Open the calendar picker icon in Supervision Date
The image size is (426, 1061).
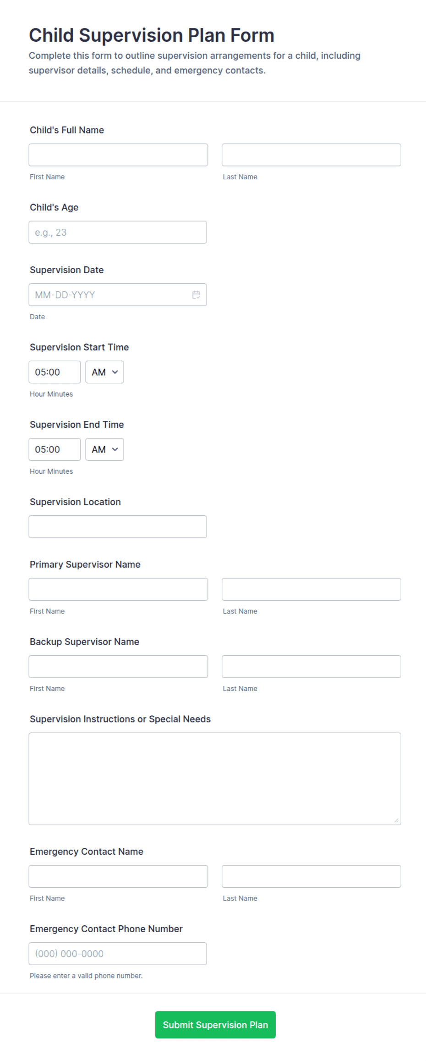pos(196,295)
